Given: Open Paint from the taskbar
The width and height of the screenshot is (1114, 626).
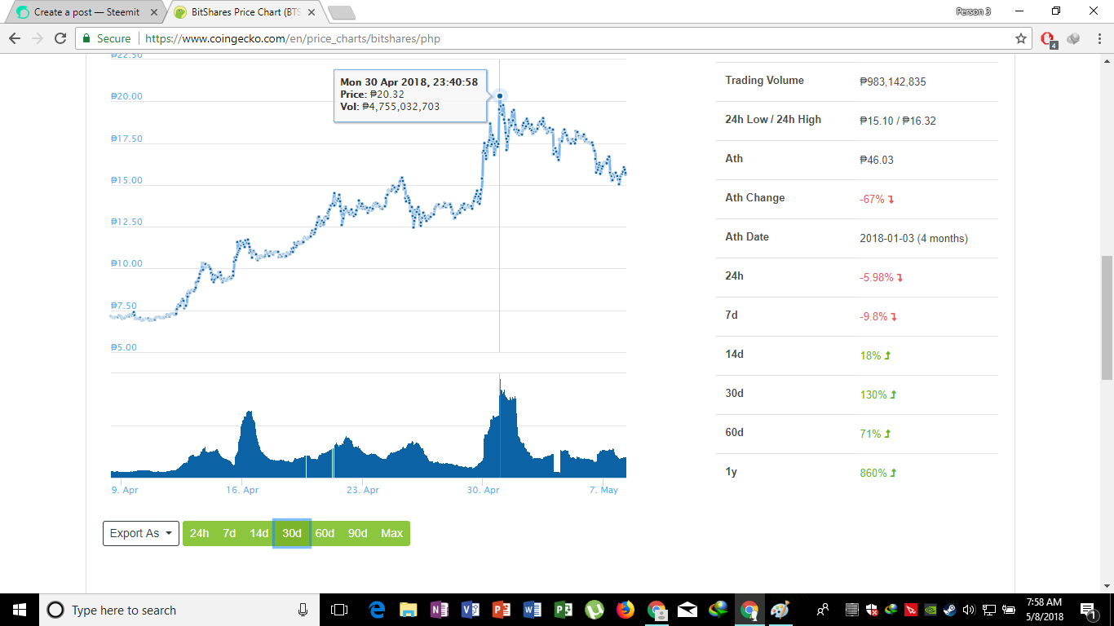Looking at the screenshot, I should pyautogui.click(x=780, y=610).
